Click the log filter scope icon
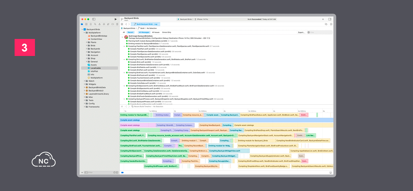The image size is (413, 191). pos(309,32)
